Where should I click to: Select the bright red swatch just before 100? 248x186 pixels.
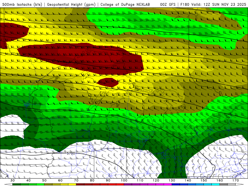(120, 184)
